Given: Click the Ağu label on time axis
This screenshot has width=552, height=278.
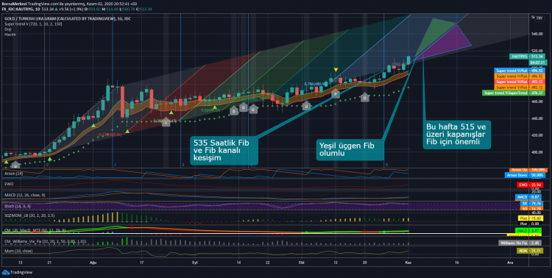Looking at the screenshot, I should [93, 263].
